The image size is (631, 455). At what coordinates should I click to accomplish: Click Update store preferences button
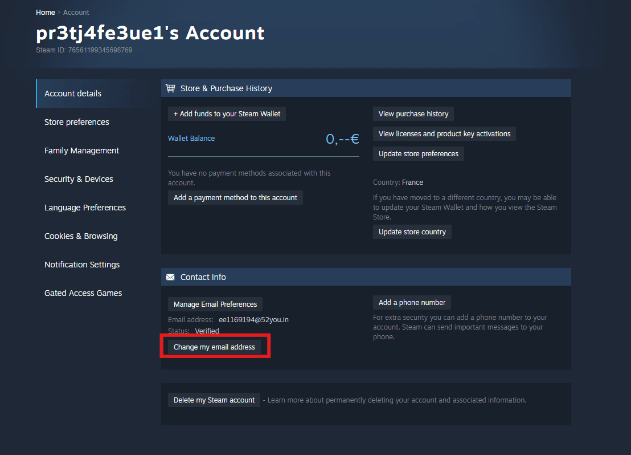point(419,154)
